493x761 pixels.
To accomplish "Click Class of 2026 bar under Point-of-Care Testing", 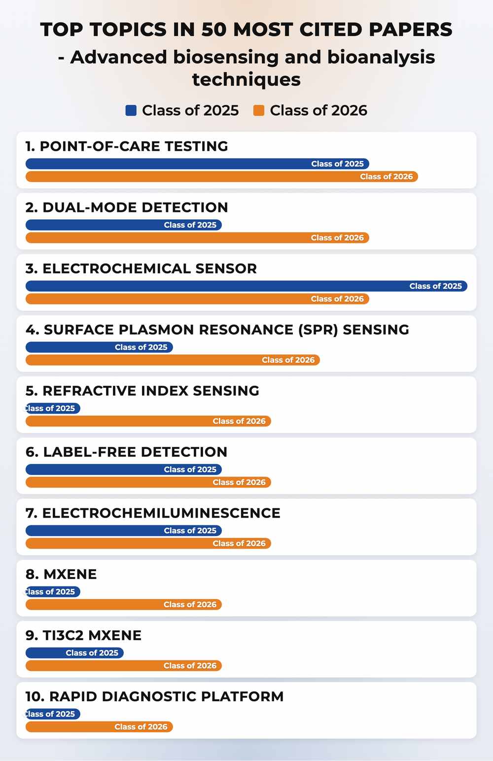I will 222,176.
